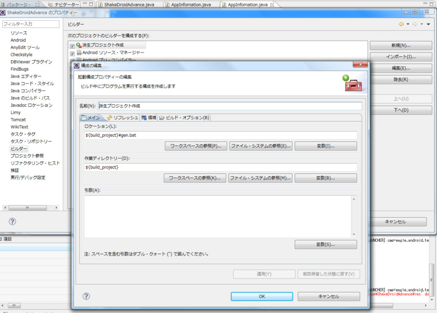Select Java コンパイラー in properties tree
437x313 pixels.
(x=28, y=91)
